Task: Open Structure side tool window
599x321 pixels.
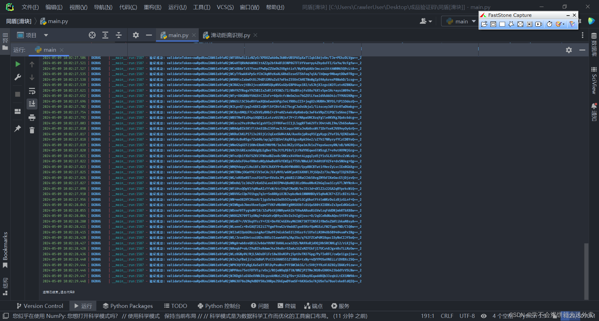Action: click(5, 286)
